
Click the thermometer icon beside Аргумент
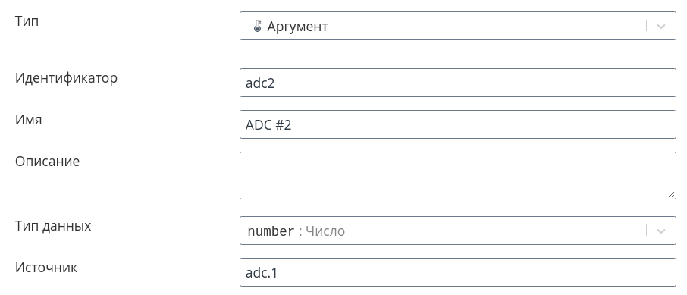[x=258, y=26]
